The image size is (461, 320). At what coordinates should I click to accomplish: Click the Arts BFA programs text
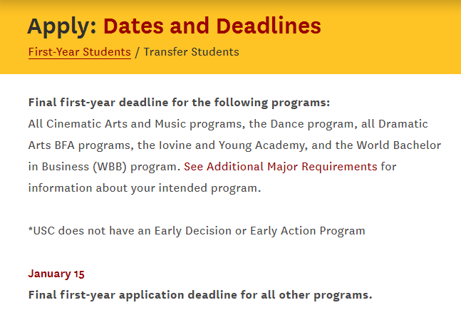tap(79, 145)
